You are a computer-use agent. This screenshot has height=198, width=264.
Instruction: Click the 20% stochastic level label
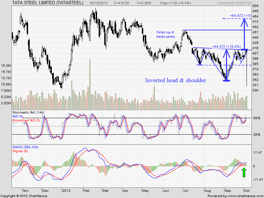coord(257,135)
